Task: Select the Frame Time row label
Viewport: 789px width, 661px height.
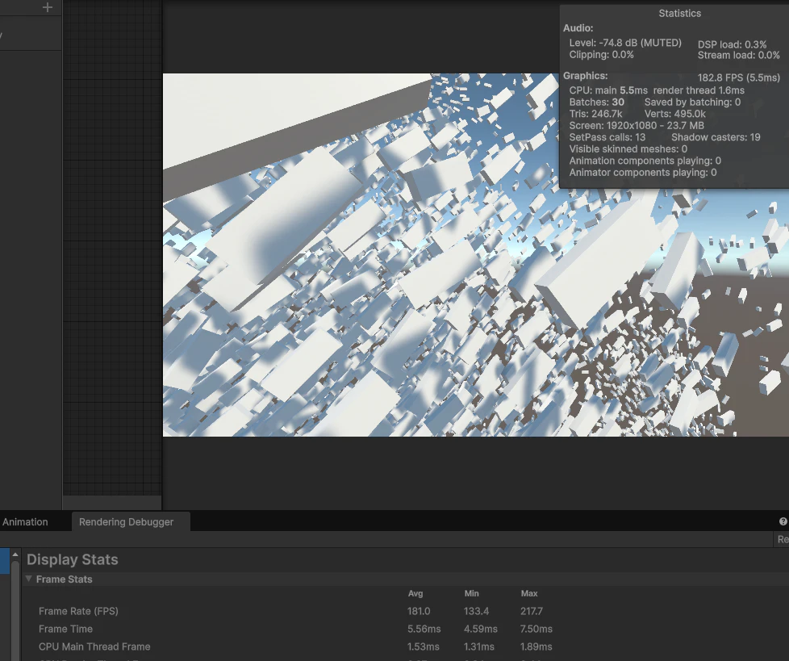Action: tap(66, 629)
